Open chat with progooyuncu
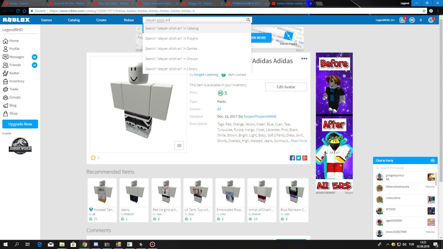 pos(405,177)
